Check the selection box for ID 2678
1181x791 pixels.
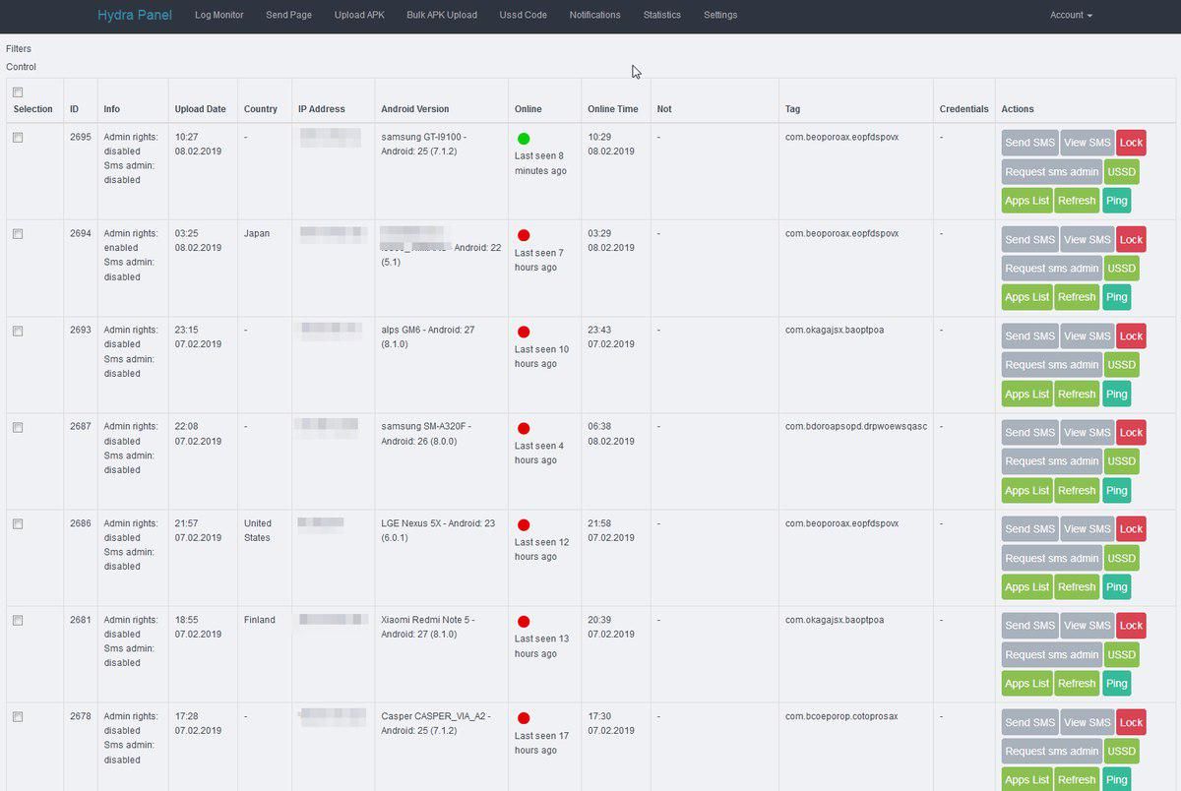[x=18, y=717]
